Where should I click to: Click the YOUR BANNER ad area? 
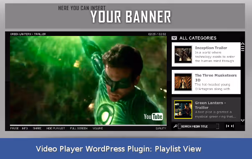tap(125, 16)
